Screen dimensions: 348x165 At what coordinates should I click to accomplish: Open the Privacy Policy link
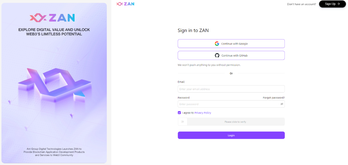pyautogui.click(x=203, y=113)
